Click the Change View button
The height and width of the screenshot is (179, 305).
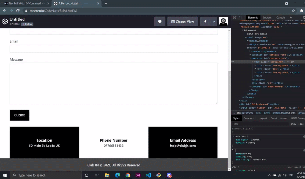point(182,22)
